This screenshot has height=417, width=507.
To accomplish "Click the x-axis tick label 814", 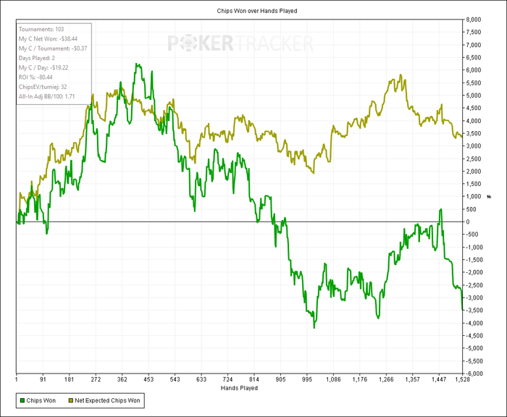I will coord(254,379).
